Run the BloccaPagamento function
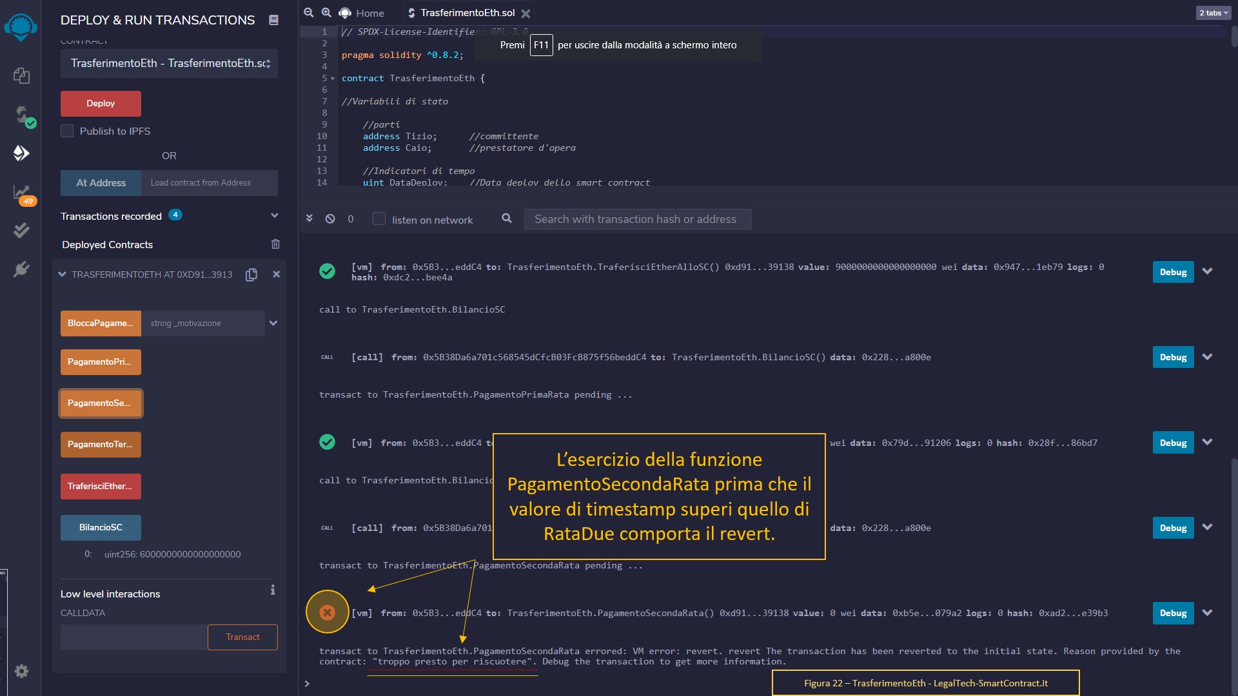Image resolution: width=1238 pixels, height=696 pixels. (x=101, y=324)
